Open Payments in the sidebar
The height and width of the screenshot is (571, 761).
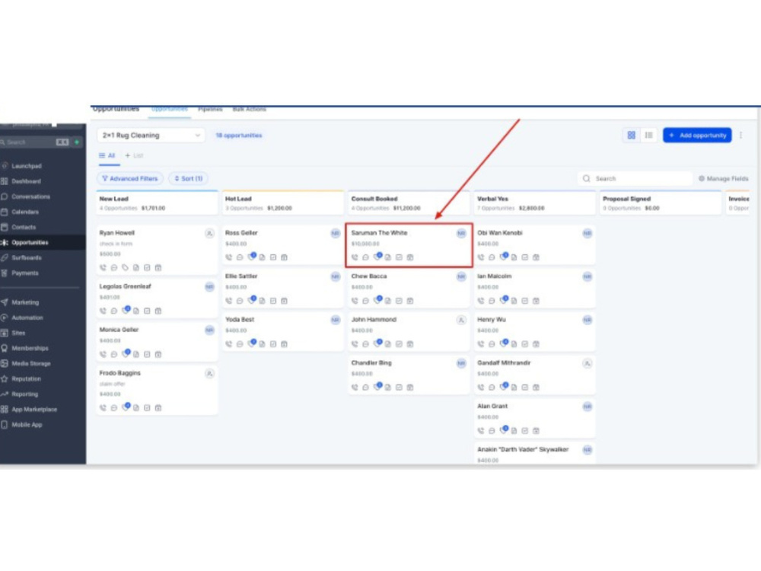pos(25,273)
